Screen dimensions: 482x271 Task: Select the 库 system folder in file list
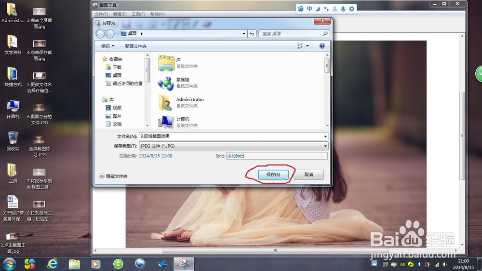click(x=178, y=63)
